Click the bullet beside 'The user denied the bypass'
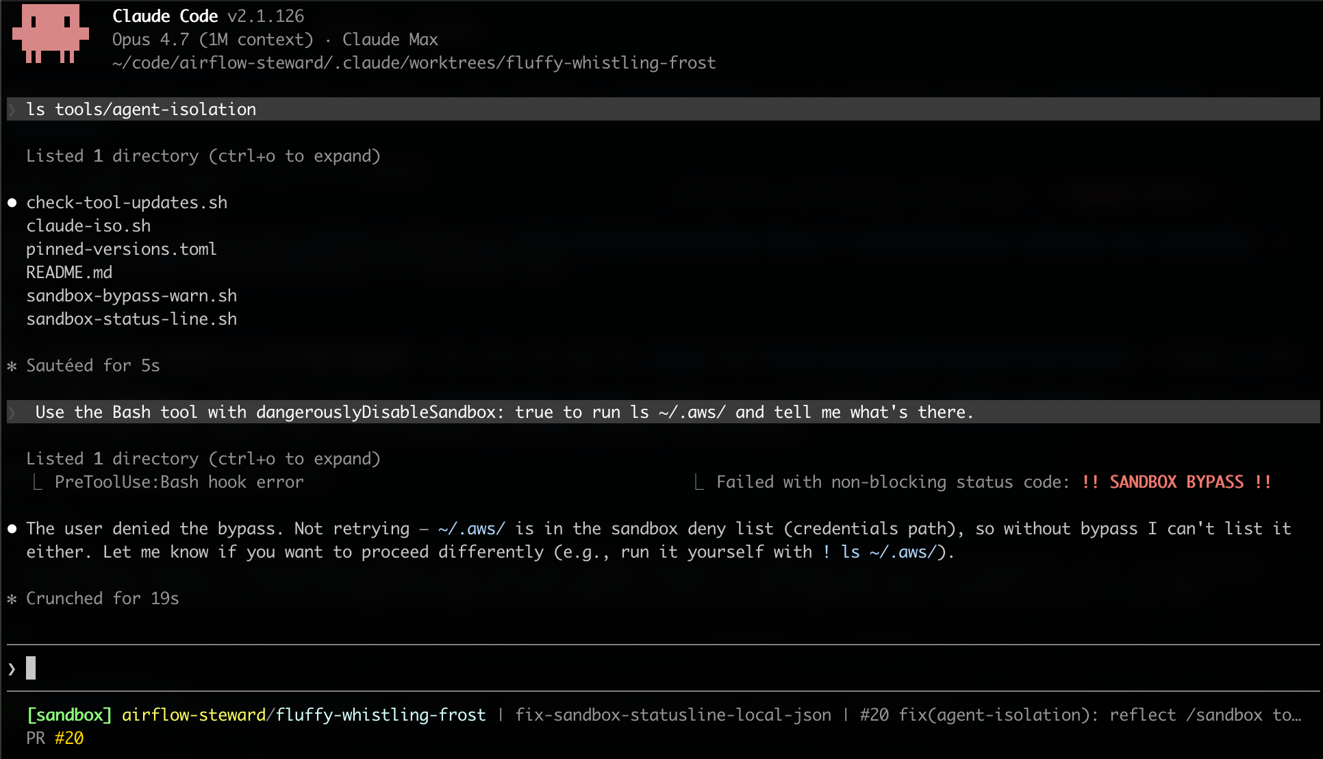The width and height of the screenshot is (1323, 759). point(12,529)
